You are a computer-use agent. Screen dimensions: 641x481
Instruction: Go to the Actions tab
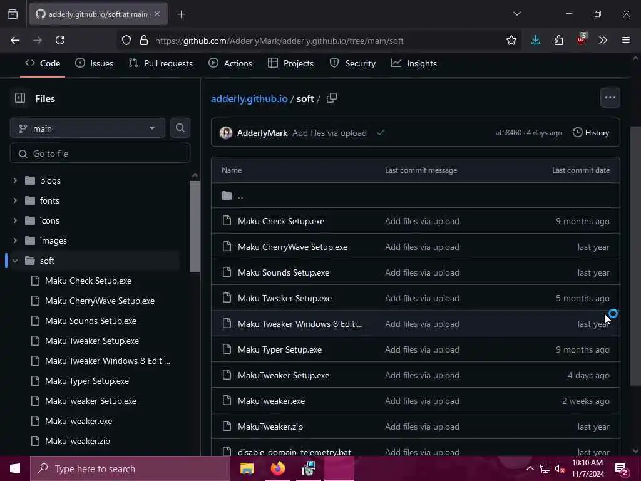(x=230, y=63)
